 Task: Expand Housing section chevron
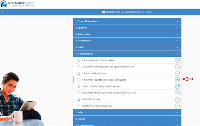pos(177,119)
